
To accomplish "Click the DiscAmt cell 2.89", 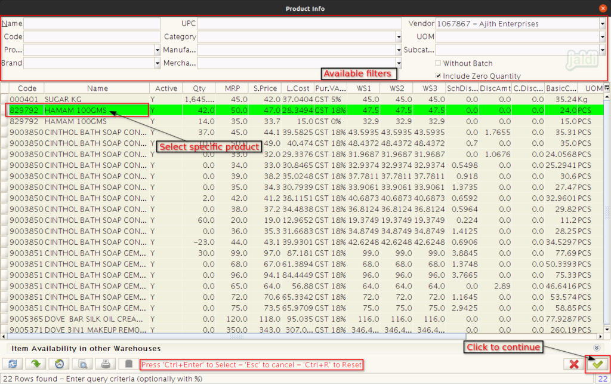I will 495,285.
